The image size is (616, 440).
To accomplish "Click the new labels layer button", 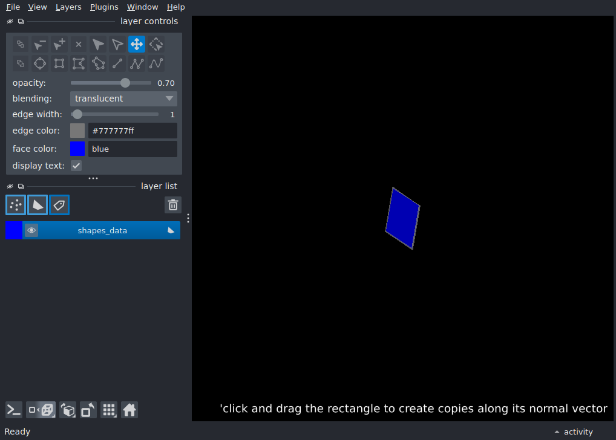I will [59, 205].
